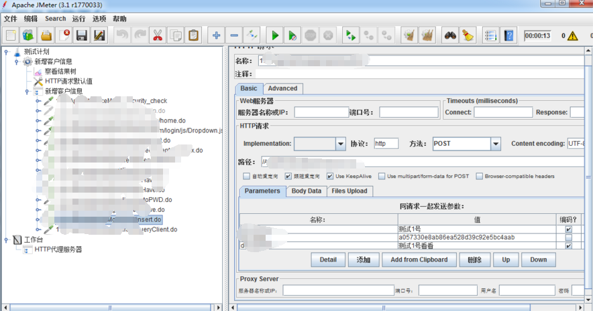Open Search with binoculars icon
This screenshot has height=311, width=593.
[x=450, y=35]
